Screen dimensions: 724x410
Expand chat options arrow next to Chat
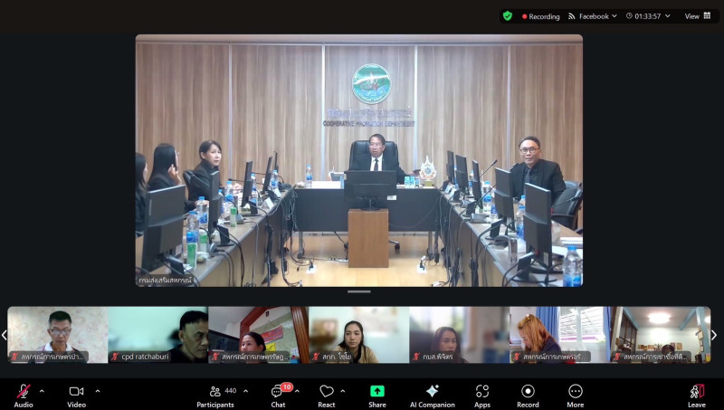pos(298,391)
